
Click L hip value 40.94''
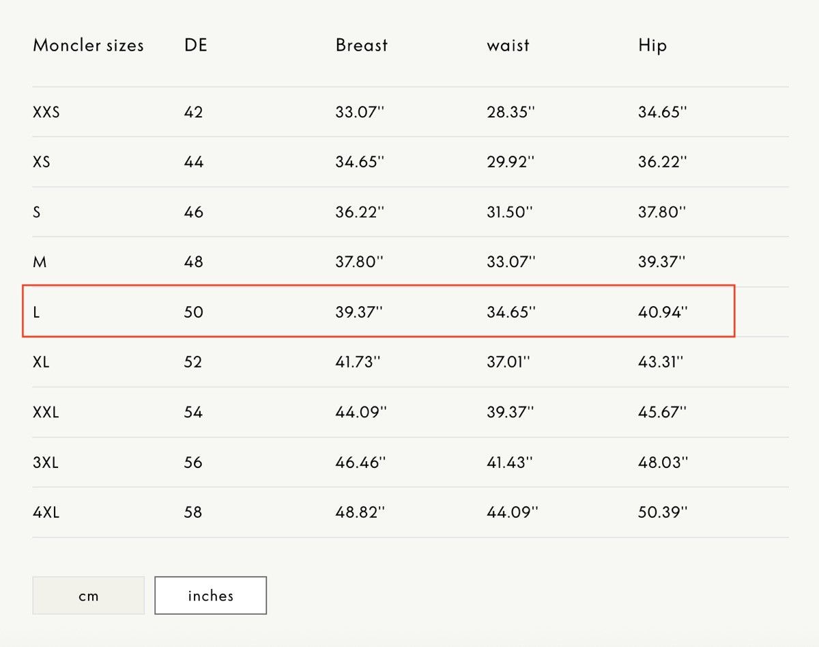click(x=663, y=312)
